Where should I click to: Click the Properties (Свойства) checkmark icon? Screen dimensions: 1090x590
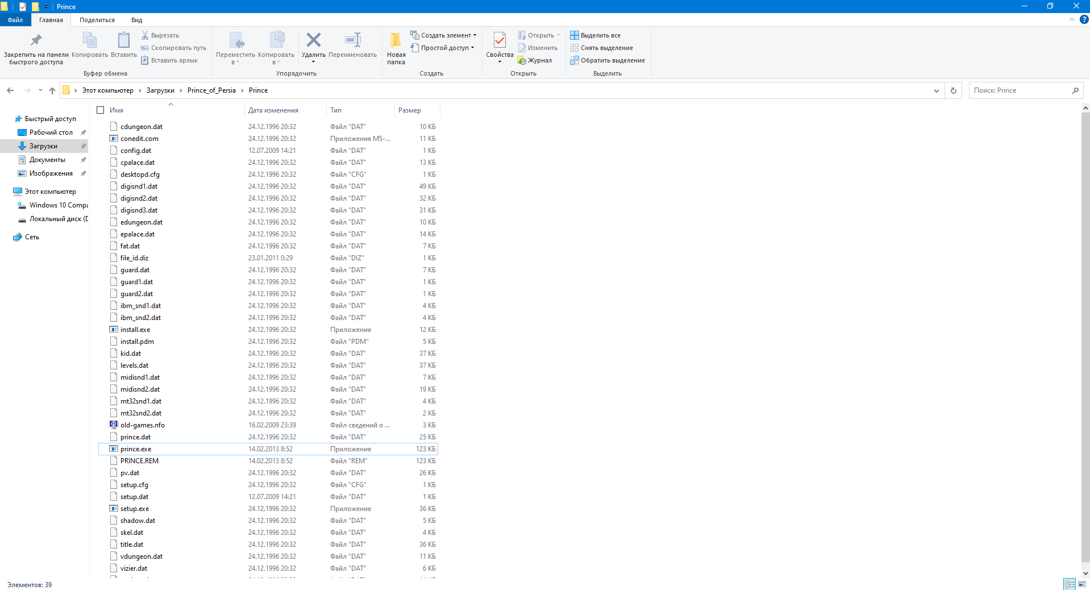(500, 40)
